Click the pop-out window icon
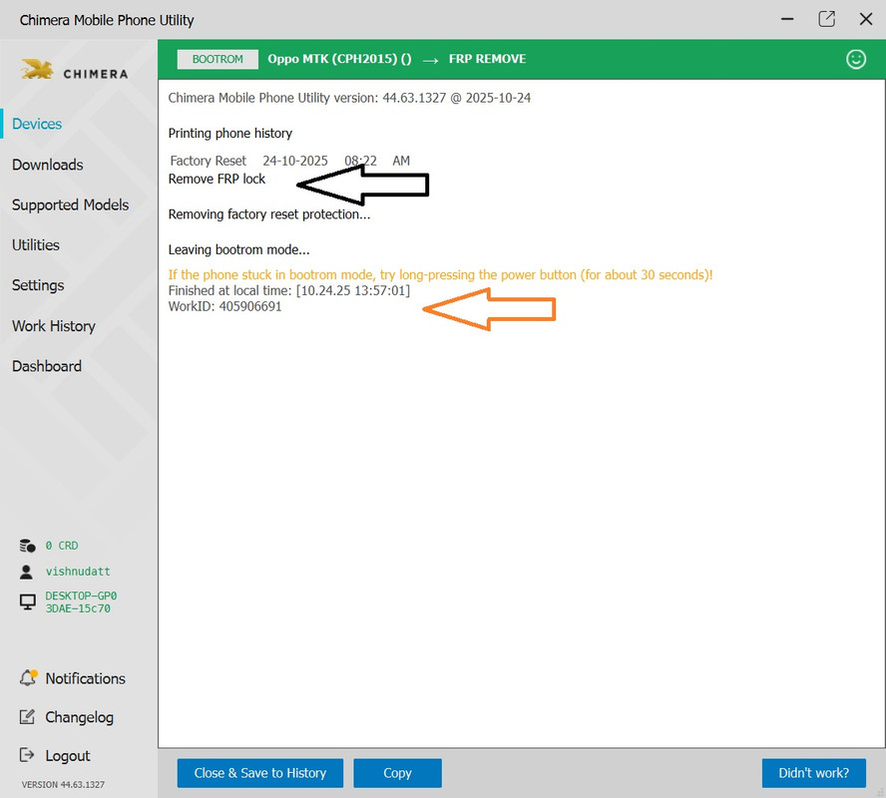Viewport: 886px width, 798px height. (827, 19)
